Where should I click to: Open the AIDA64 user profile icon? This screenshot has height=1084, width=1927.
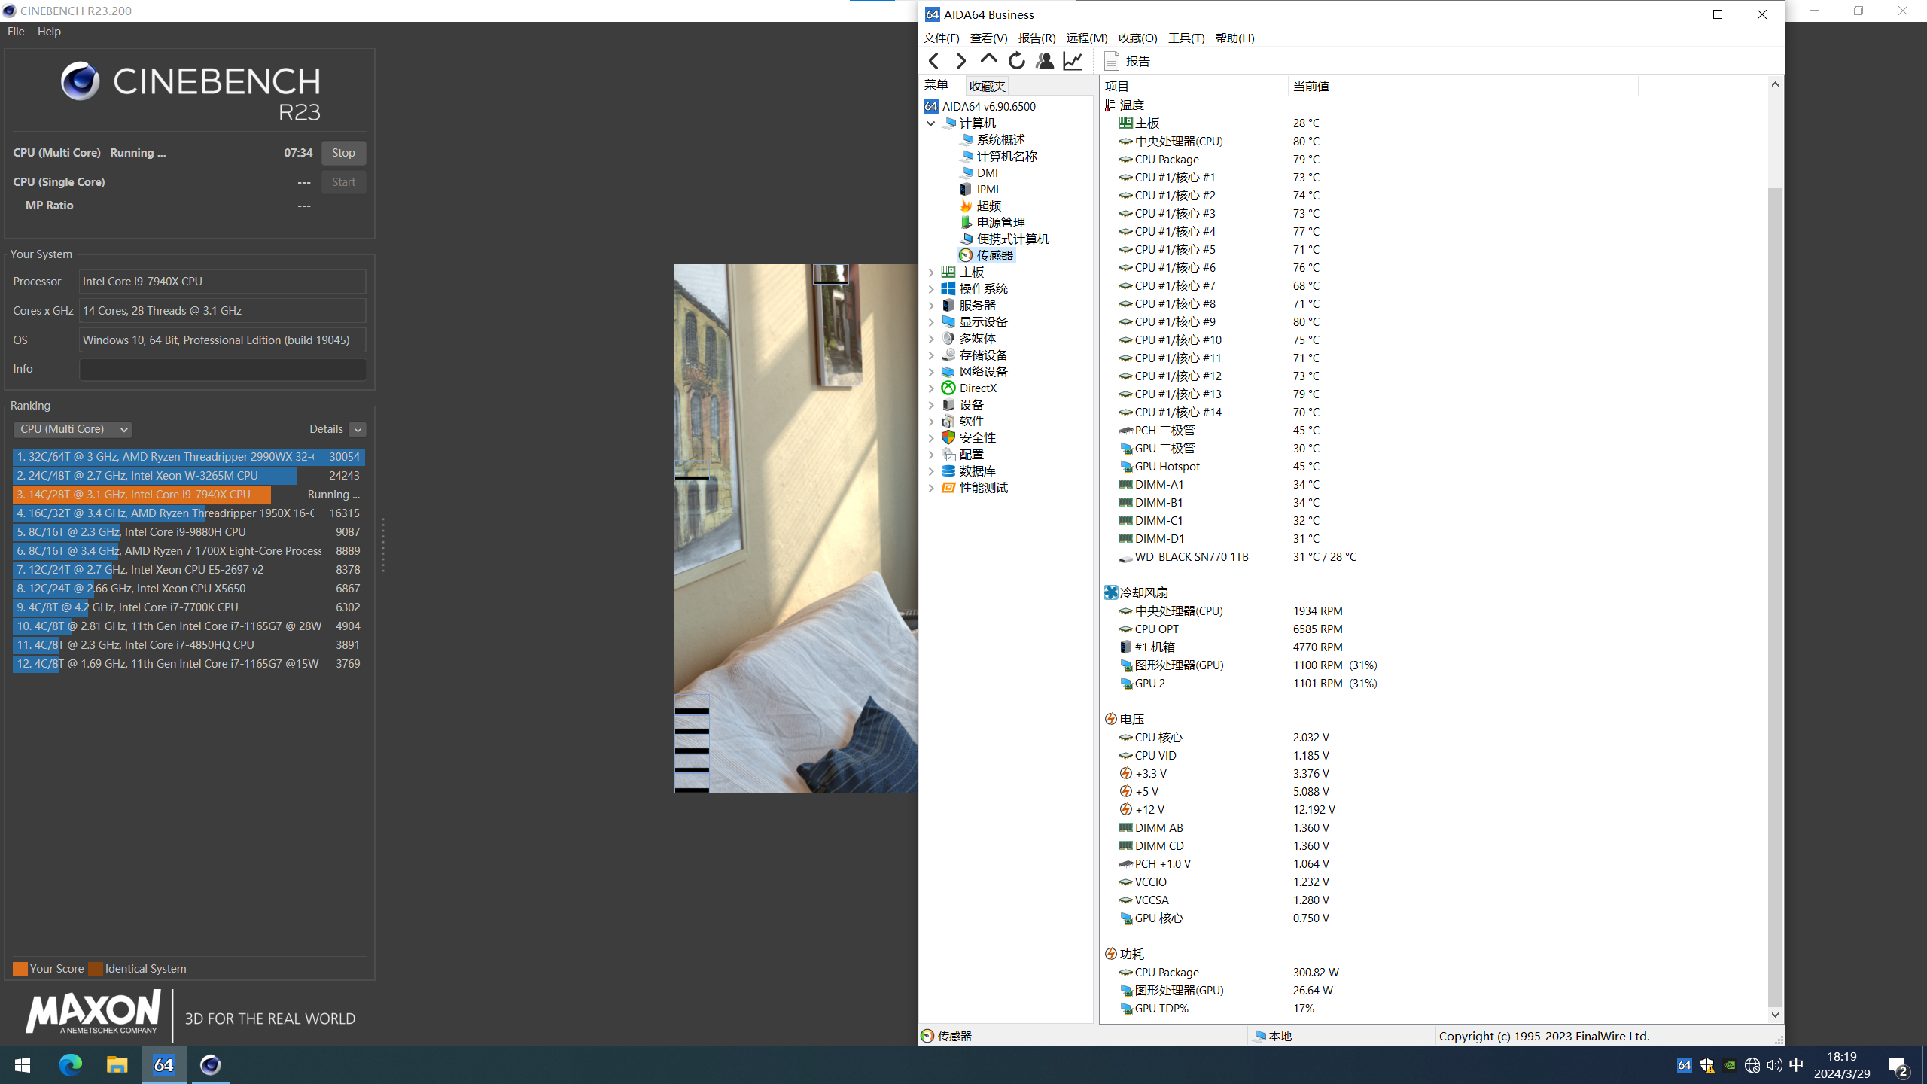click(x=1044, y=61)
